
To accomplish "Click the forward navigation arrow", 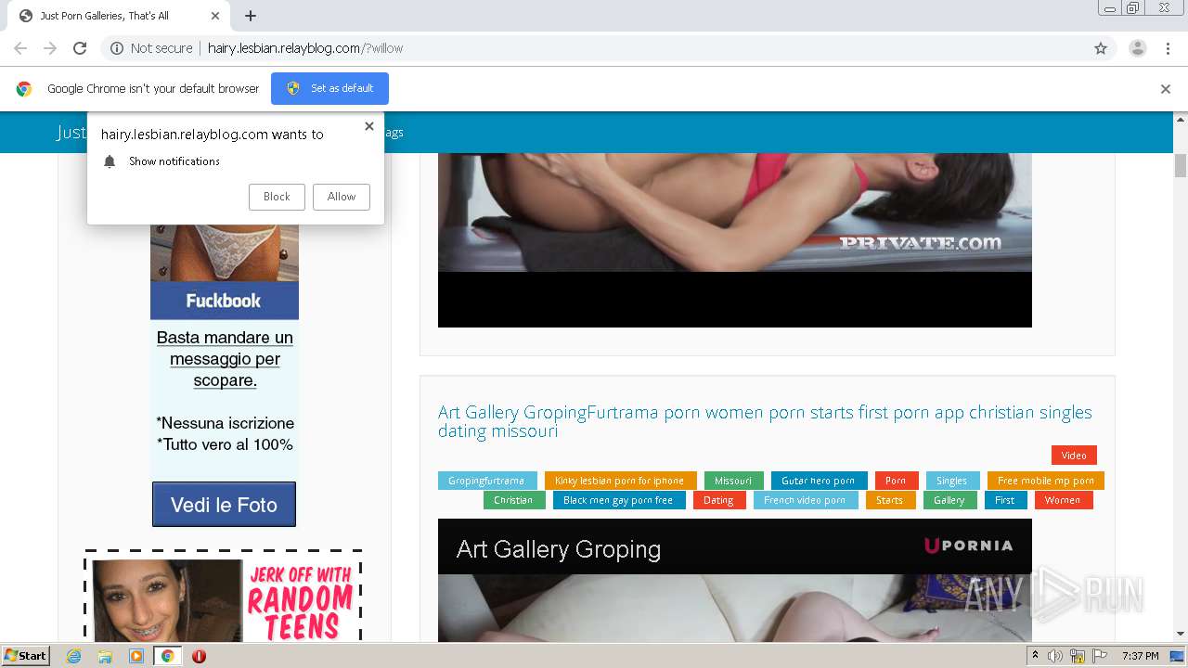I will tap(50, 48).
